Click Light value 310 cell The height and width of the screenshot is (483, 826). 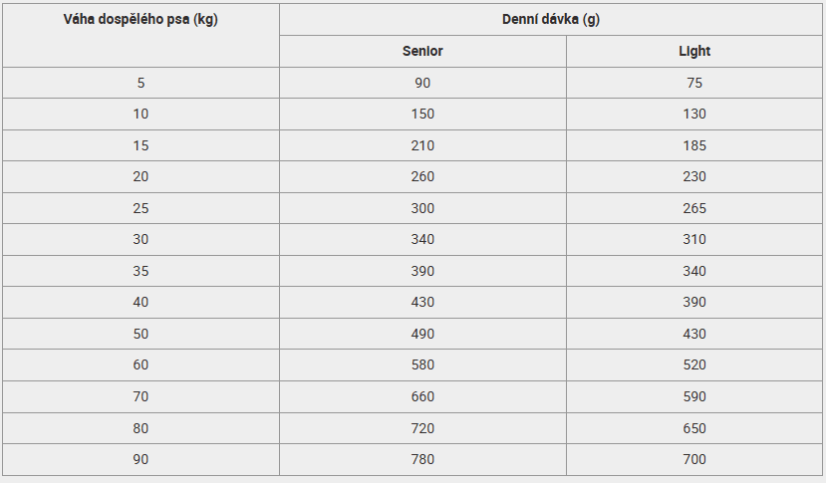point(694,239)
